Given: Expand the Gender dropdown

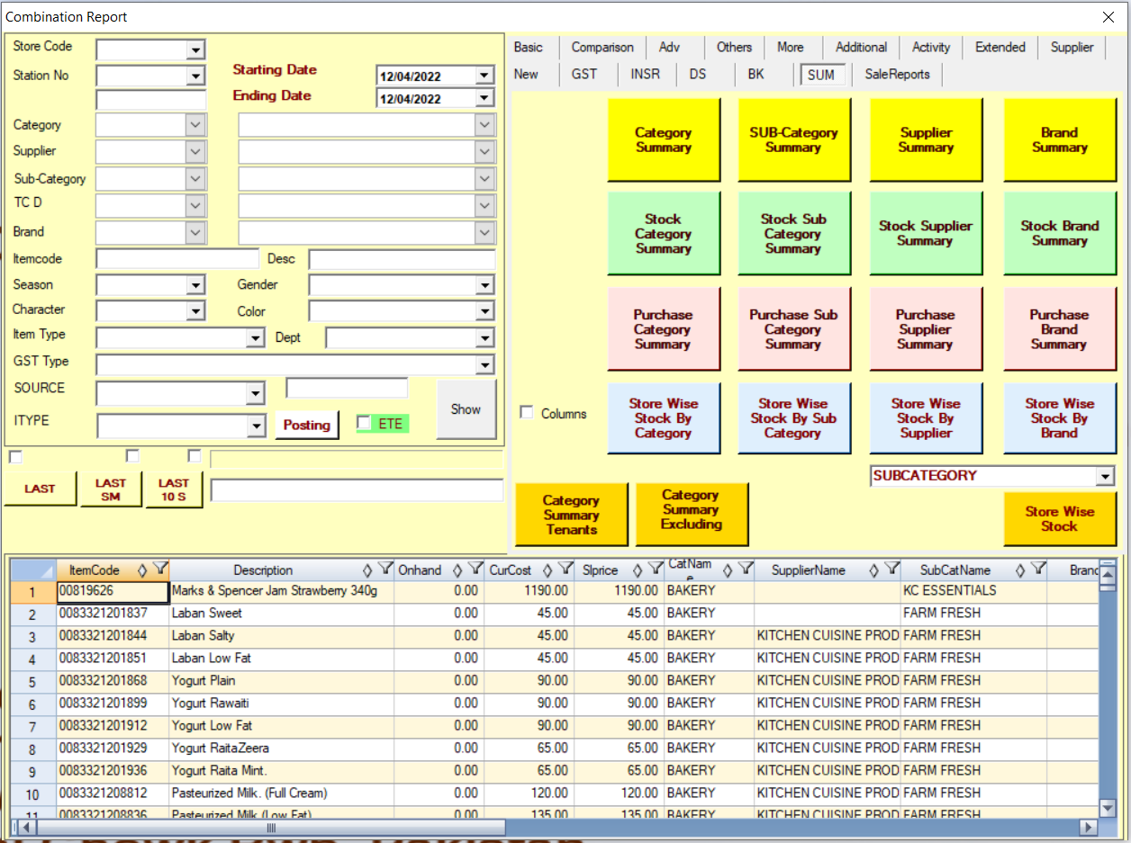Looking at the screenshot, I should 485,286.
